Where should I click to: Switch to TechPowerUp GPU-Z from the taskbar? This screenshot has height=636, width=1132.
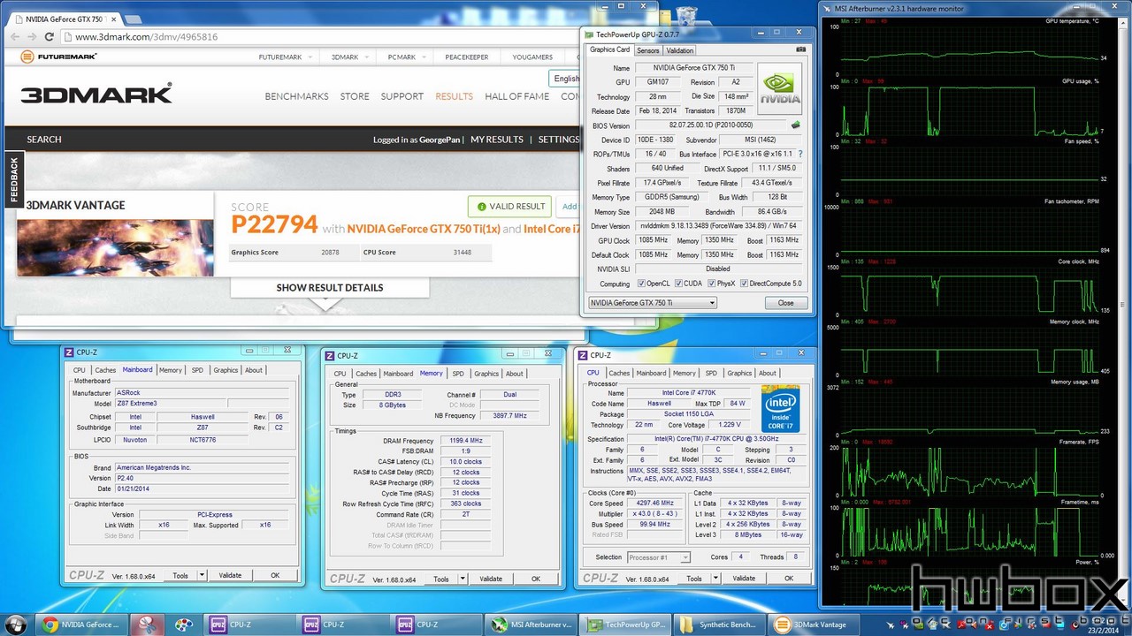625,625
